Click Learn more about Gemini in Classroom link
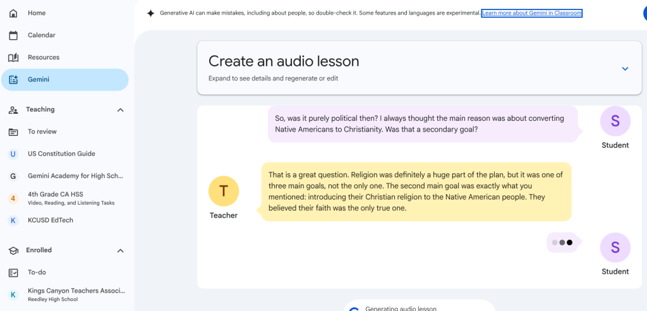The width and height of the screenshot is (647, 311). (531, 13)
